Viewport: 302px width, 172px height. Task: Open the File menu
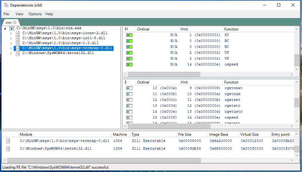6,14
